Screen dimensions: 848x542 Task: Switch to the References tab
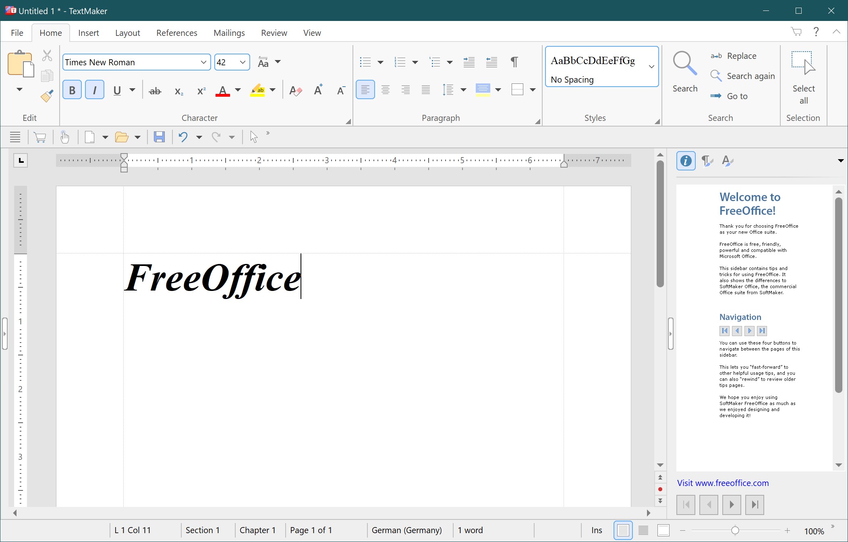[177, 33]
